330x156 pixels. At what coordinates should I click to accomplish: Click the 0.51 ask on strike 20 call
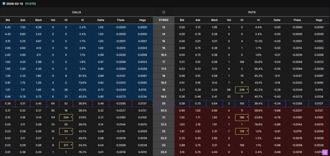(23, 104)
